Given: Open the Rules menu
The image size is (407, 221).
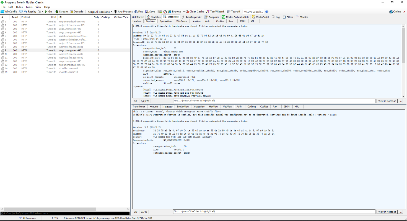Looking at the screenshot, I should pos(19,7).
